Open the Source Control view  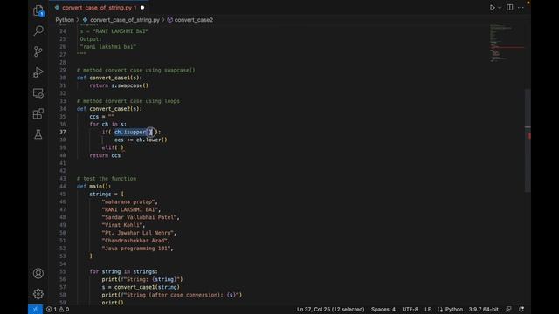38,51
